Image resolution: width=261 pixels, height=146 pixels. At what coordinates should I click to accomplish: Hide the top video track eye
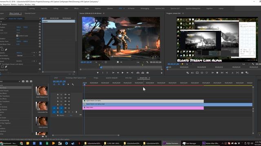click(69, 94)
